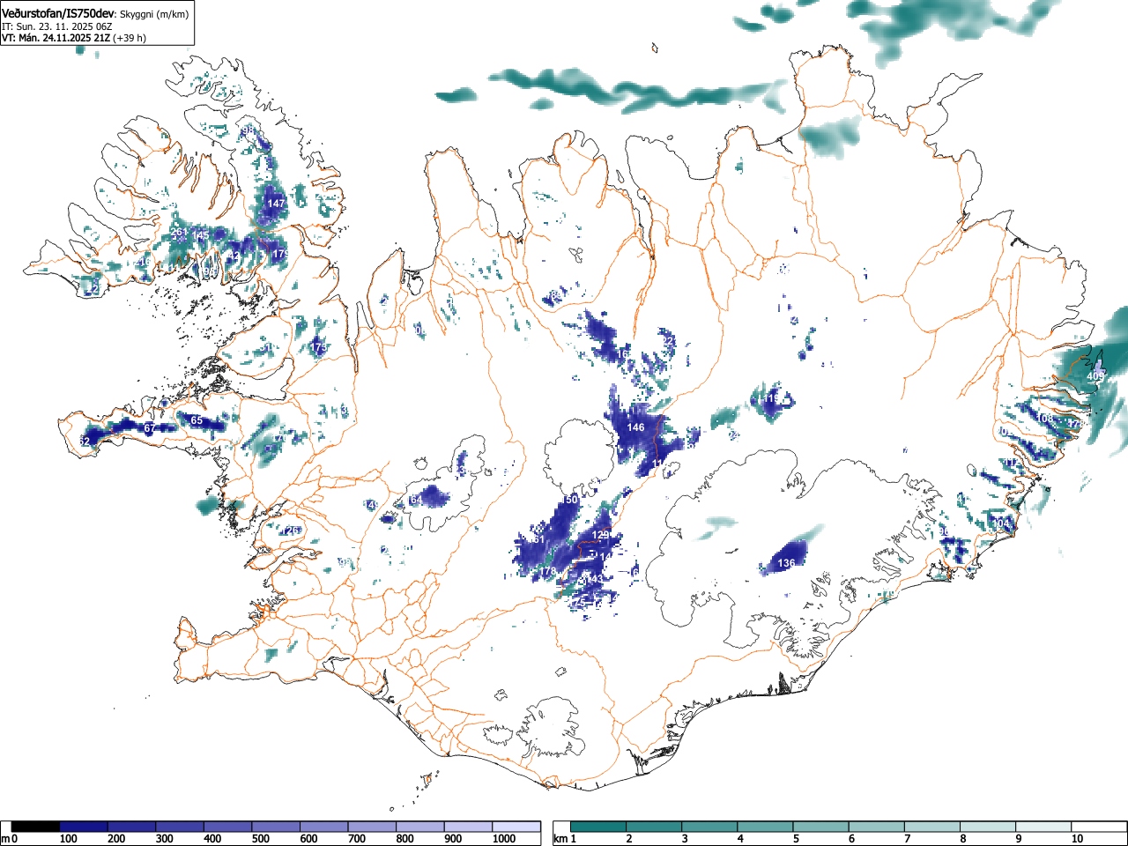The height and width of the screenshot is (846, 1128).
Task: Click the 64 visibility value
Action: click(416, 500)
